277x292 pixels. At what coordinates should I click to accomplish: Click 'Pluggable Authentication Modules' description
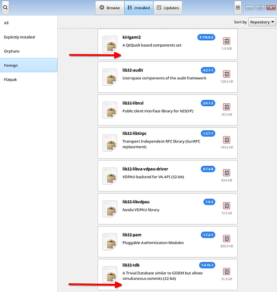153,242
